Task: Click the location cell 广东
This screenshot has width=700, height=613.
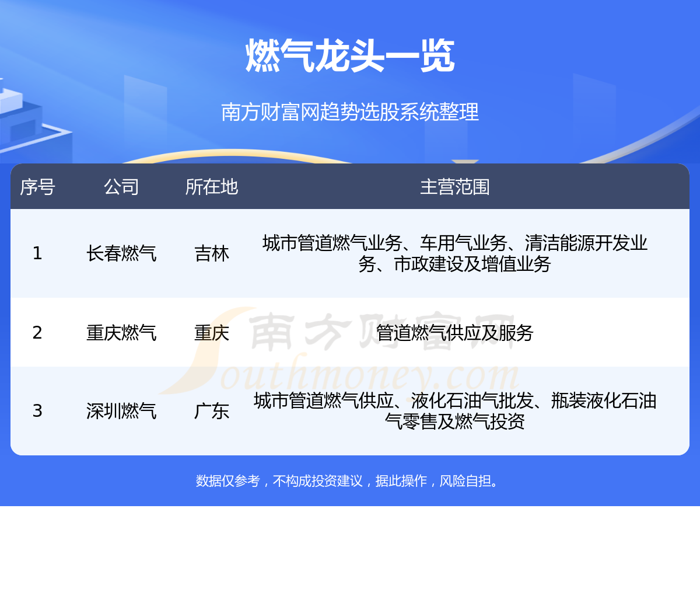Action: 212,411
